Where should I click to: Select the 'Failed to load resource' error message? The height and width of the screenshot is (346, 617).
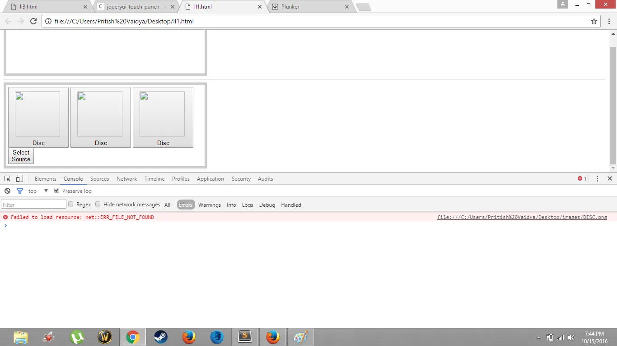82,217
